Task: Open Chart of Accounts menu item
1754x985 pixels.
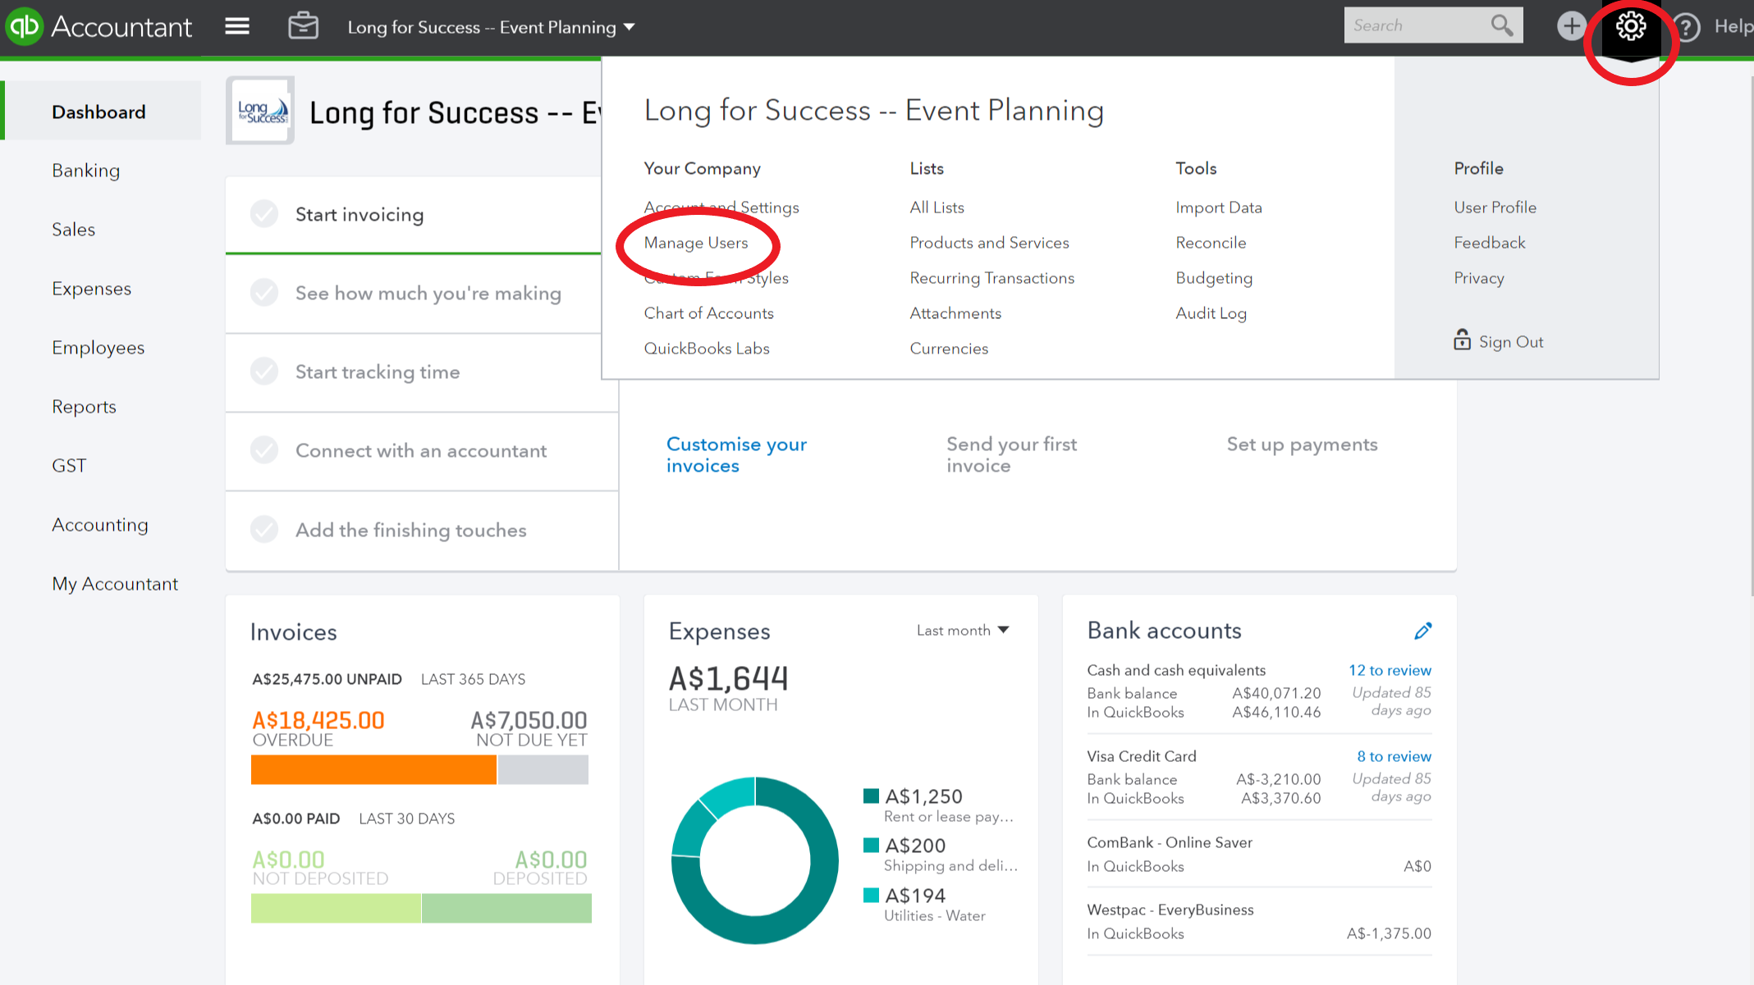Action: [x=708, y=313]
